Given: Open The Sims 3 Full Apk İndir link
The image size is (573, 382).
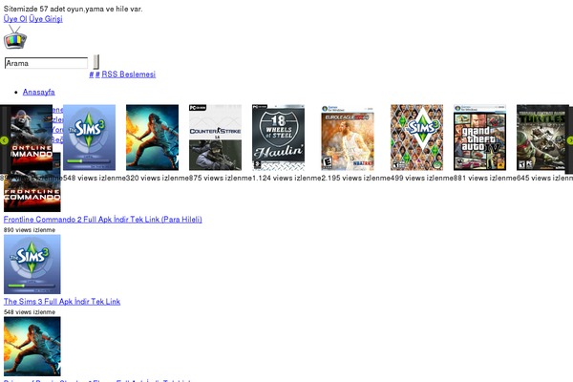Looking at the screenshot, I should [62, 302].
